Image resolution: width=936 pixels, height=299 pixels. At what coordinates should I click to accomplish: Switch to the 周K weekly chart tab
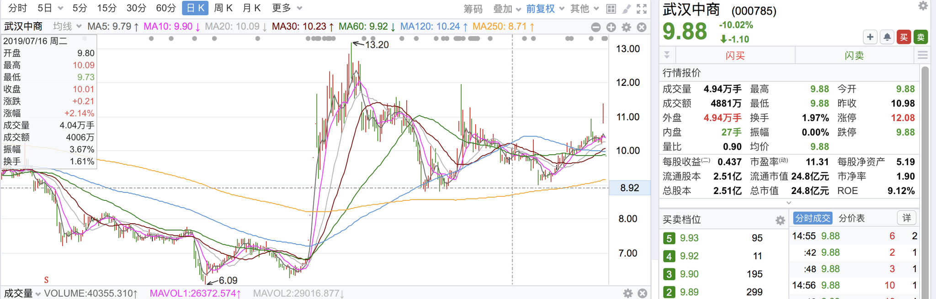point(223,8)
